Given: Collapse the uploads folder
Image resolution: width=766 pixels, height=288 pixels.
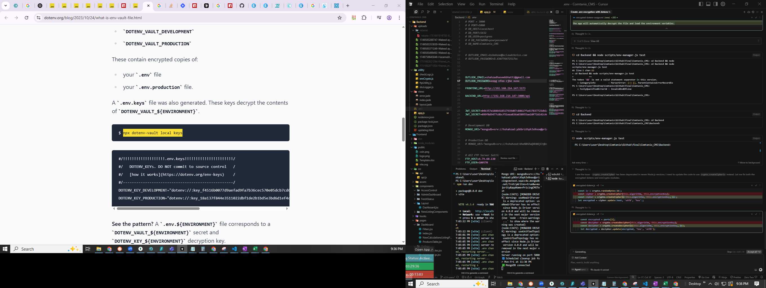Looking at the screenshot, I should (412, 26).
